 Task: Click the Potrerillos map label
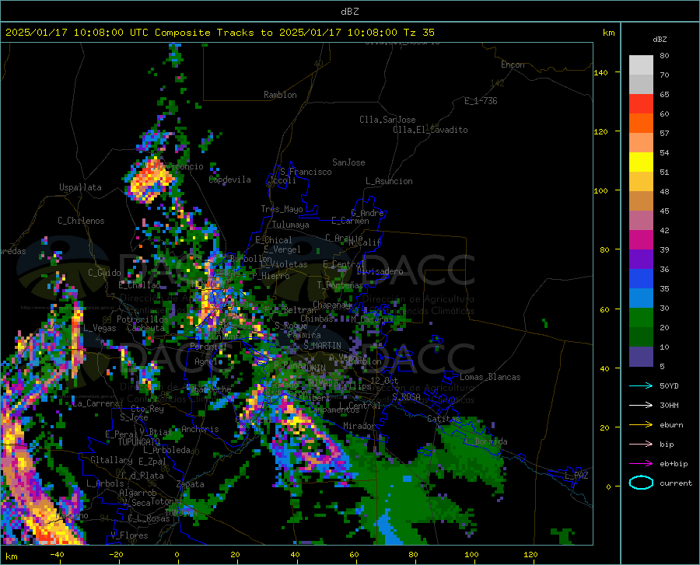(142, 319)
